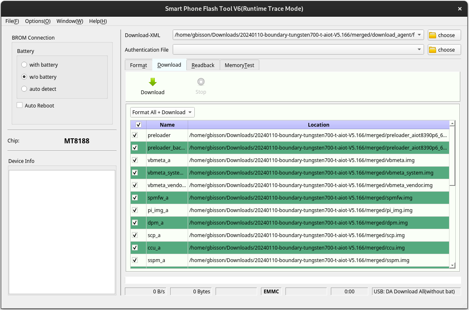
Task: Expand the Authentication File dropdown
Action: tap(419, 50)
